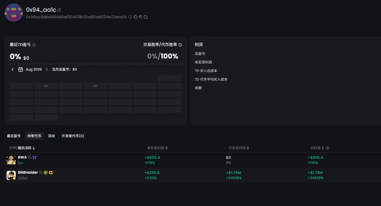Click the help icon beside 交易胜率/代币胜率

(180, 45)
